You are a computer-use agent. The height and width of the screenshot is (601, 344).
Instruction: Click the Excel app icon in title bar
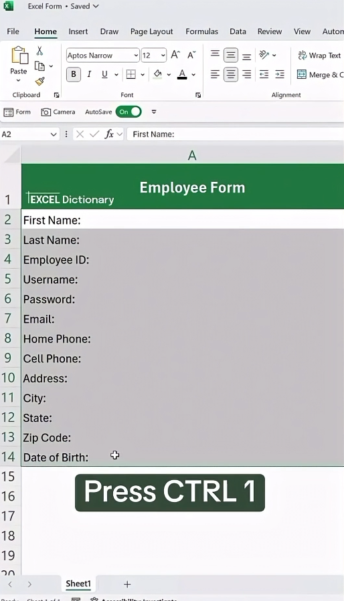click(x=8, y=6)
